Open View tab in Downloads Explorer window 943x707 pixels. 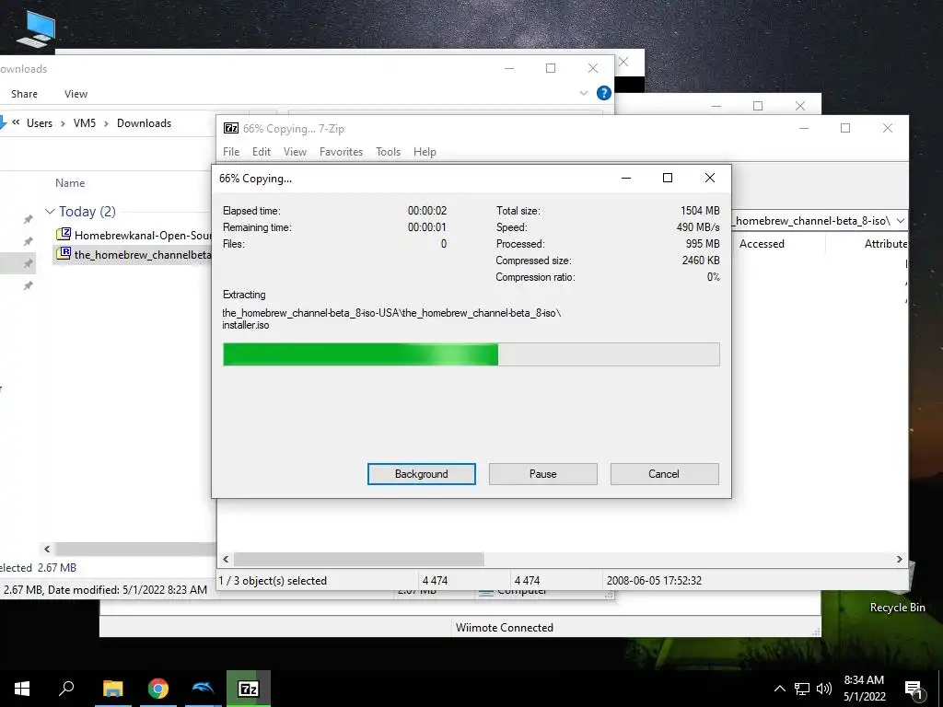point(76,94)
